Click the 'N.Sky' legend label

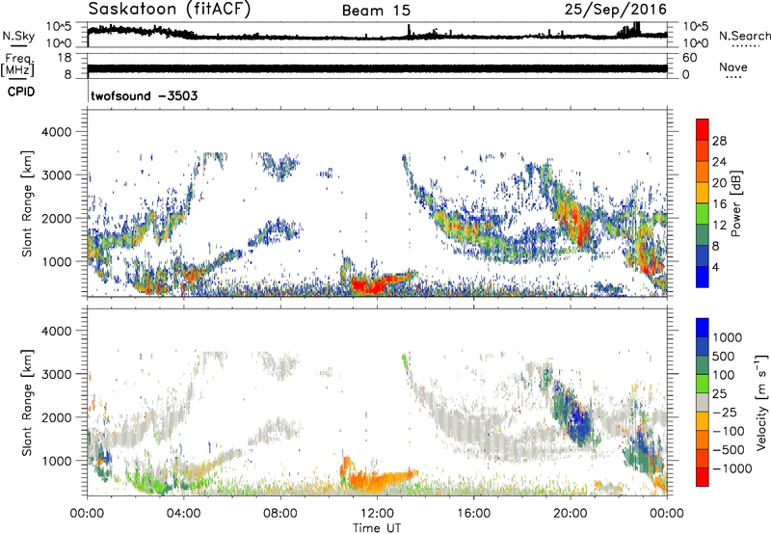[18, 36]
